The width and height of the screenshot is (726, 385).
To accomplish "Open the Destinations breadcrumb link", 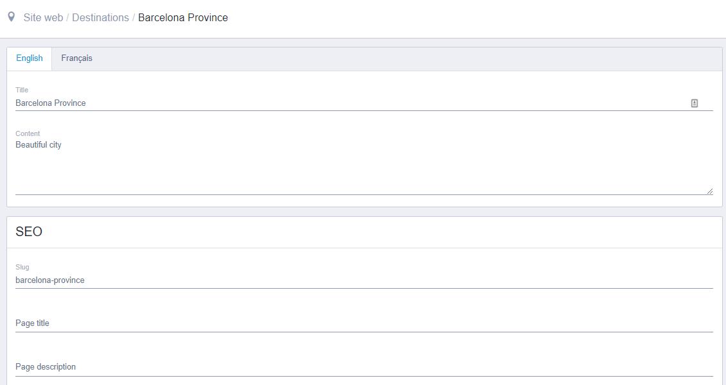I will 100,17.
